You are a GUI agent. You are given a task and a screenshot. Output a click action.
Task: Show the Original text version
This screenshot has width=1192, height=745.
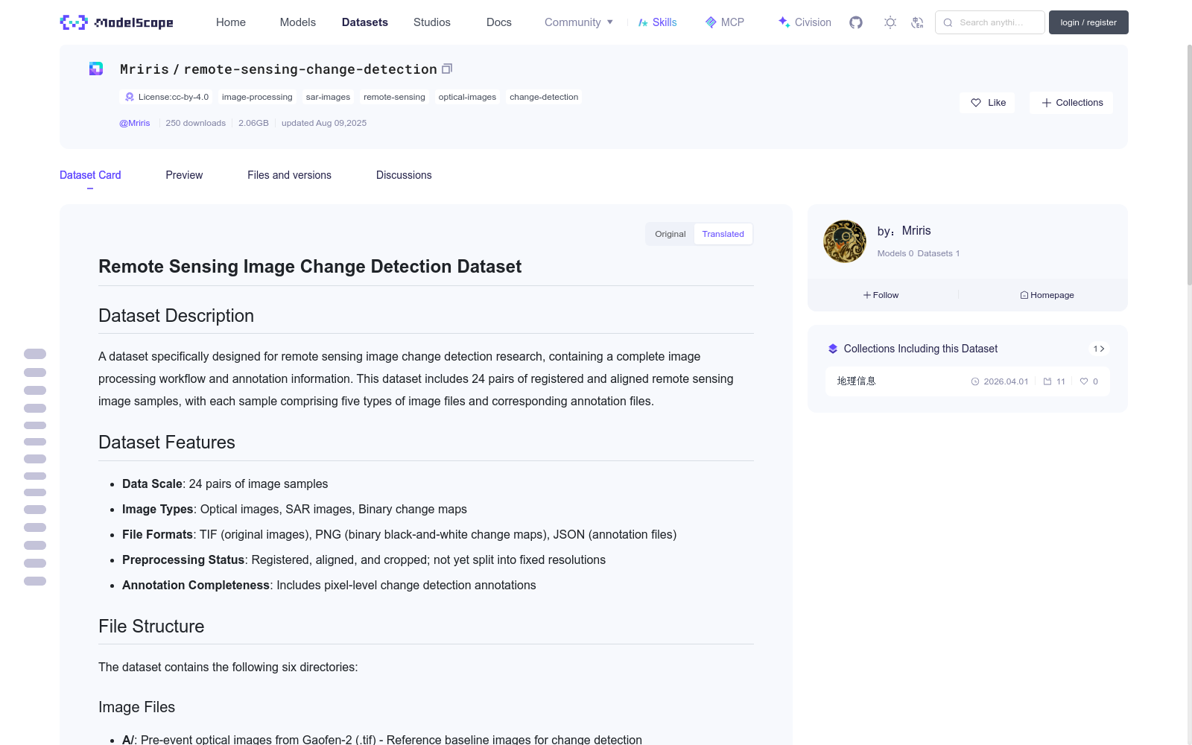click(x=670, y=234)
